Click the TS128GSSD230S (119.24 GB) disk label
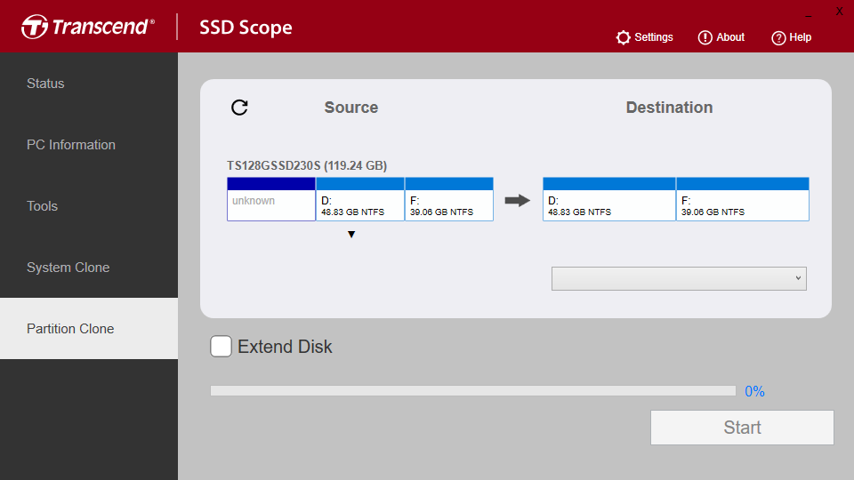Image resolution: width=854 pixels, height=480 pixels. click(x=307, y=165)
